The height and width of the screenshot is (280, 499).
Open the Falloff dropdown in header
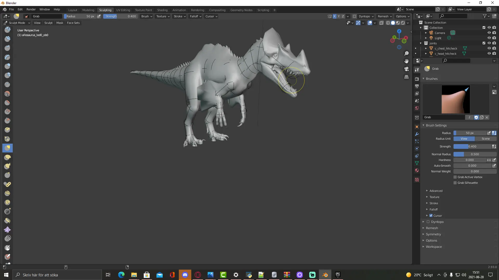point(195,16)
